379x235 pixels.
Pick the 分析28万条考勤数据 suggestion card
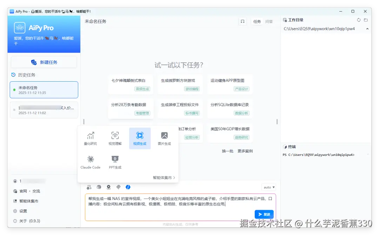(x=131, y=108)
